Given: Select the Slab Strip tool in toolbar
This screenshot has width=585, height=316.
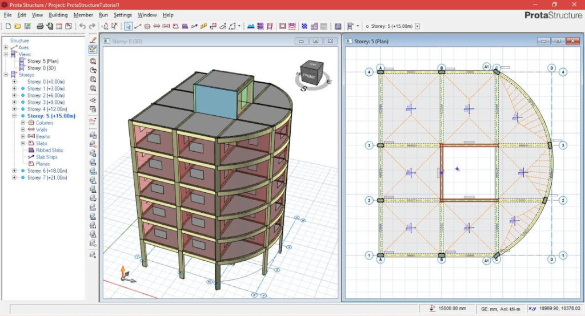Looking at the screenshot, I should pyautogui.click(x=194, y=26).
